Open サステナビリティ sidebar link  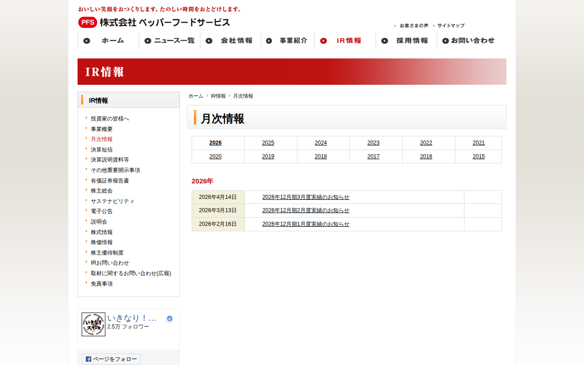[x=113, y=201]
